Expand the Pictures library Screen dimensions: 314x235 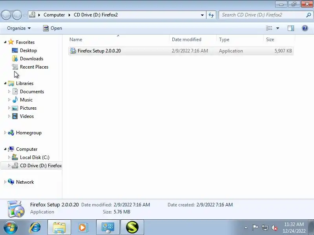pos(9,108)
